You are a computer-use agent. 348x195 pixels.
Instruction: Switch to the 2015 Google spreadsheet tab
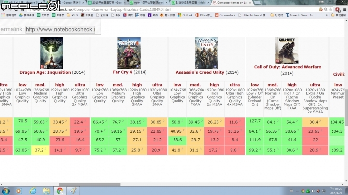pyautogui.click(x=107, y=3)
